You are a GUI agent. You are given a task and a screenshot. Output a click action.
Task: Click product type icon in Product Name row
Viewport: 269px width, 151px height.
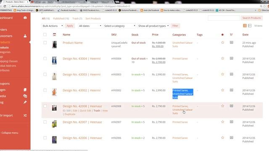pos(232,42)
